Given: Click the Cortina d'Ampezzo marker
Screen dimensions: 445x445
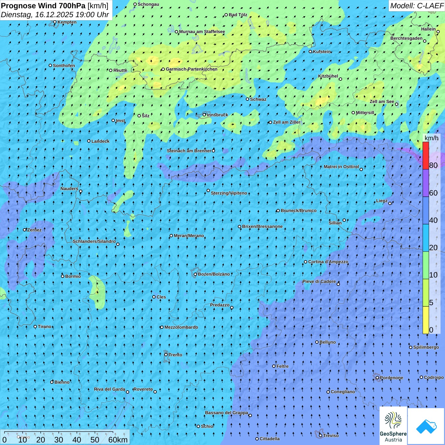Looking at the screenshot, I should click(305, 262).
